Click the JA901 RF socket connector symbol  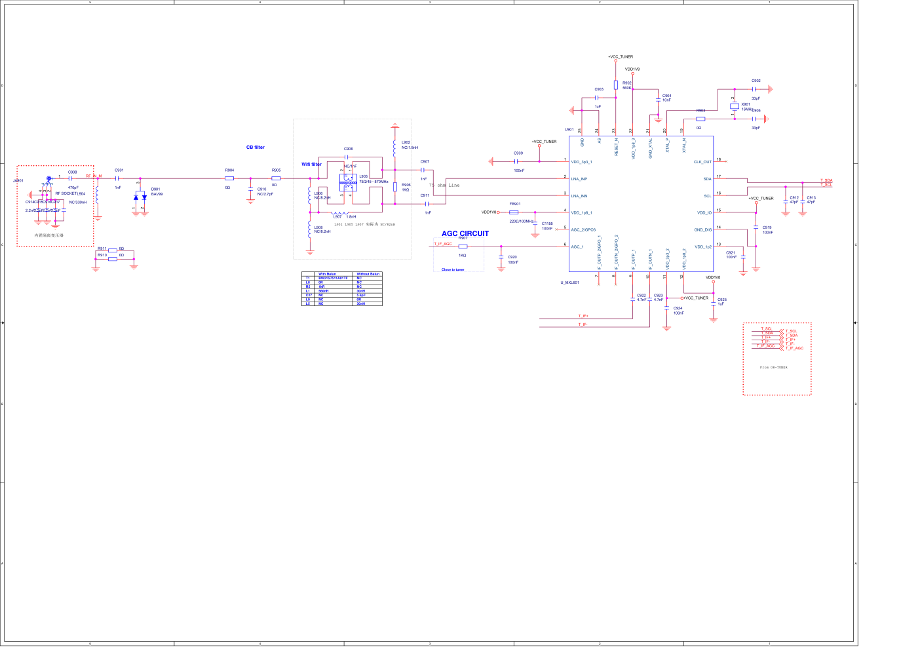48,178
